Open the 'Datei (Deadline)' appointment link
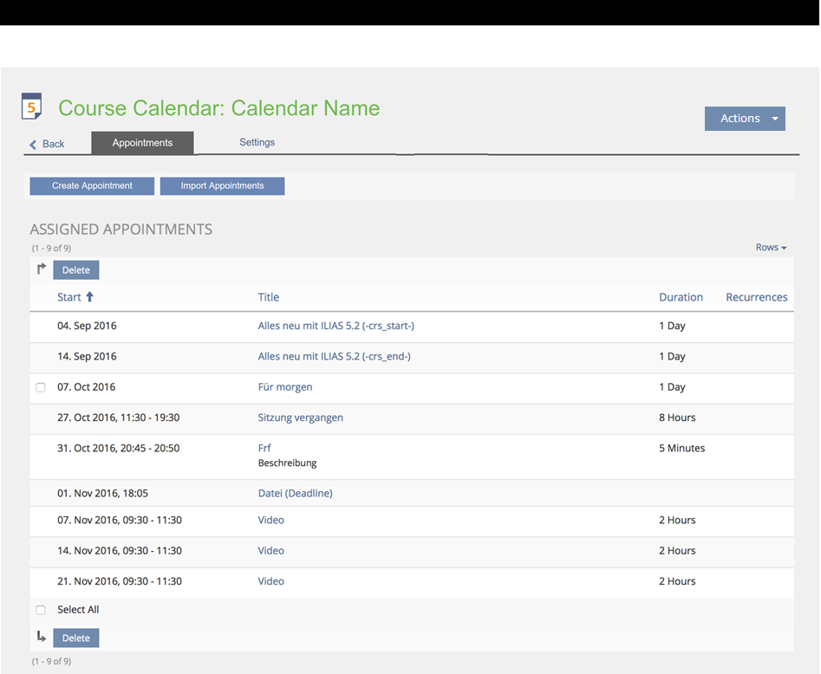821x674 pixels. click(295, 494)
